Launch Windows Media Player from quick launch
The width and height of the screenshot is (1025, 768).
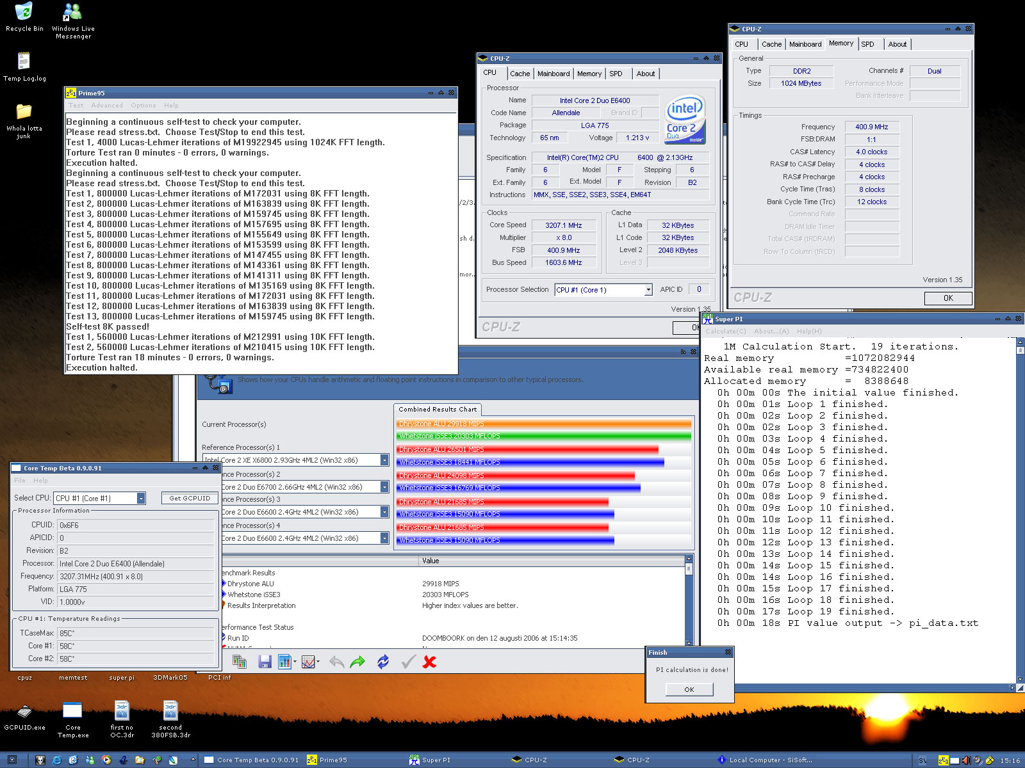point(106,760)
